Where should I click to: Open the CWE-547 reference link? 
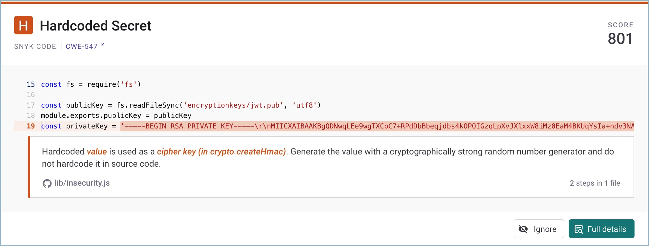coord(81,46)
